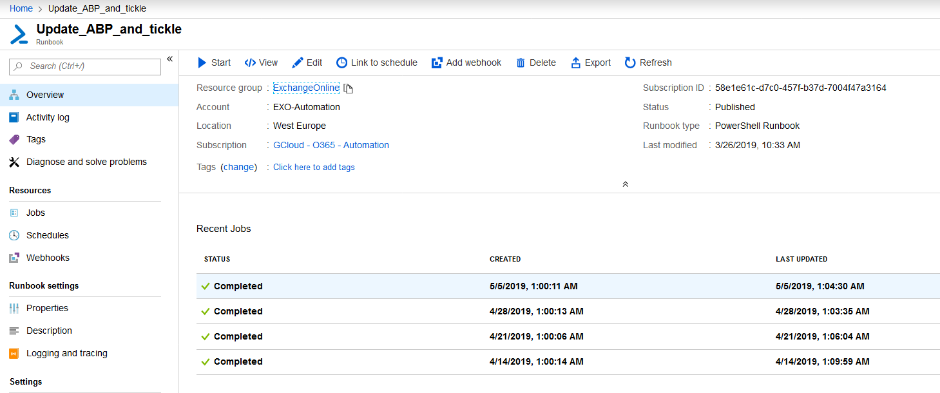This screenshot has height=393, width=940.
Task: Click the PowerShell runbook icon in header
Action: (x=19, y=34)
